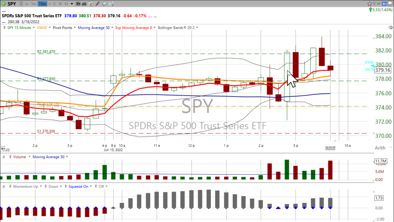Open the watchlist lines icon beside SPY
The width and height of the screenshot is (394, 222).
tap(21, 4)
